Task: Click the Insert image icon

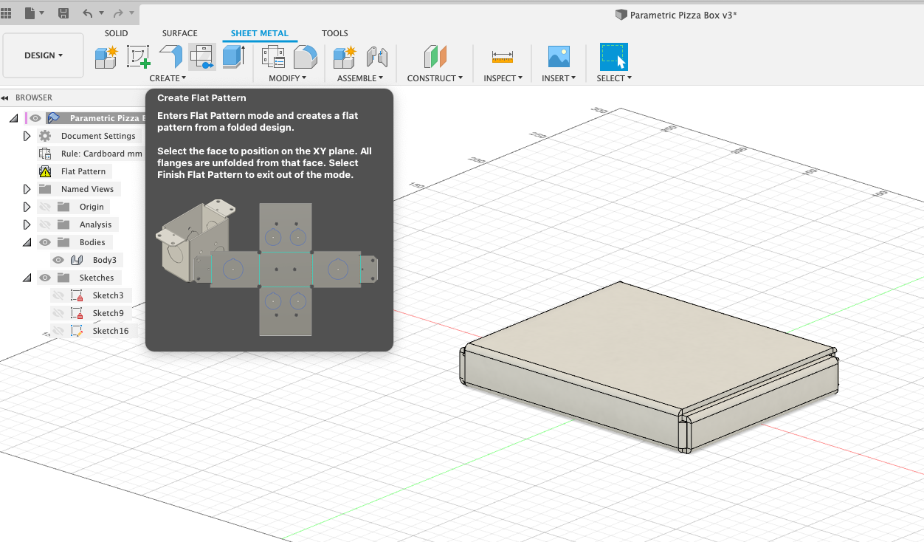Action: [x=559, y=57]
